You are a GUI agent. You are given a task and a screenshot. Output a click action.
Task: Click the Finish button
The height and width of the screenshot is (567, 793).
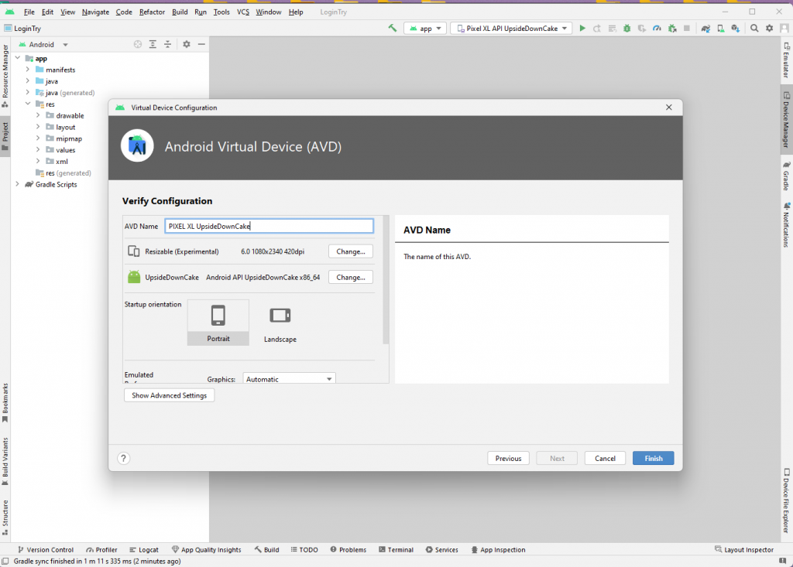pos(653,459)
